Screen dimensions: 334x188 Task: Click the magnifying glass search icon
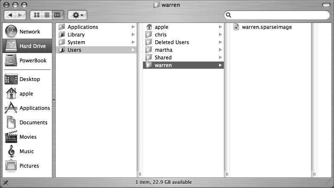click(228, 15)
